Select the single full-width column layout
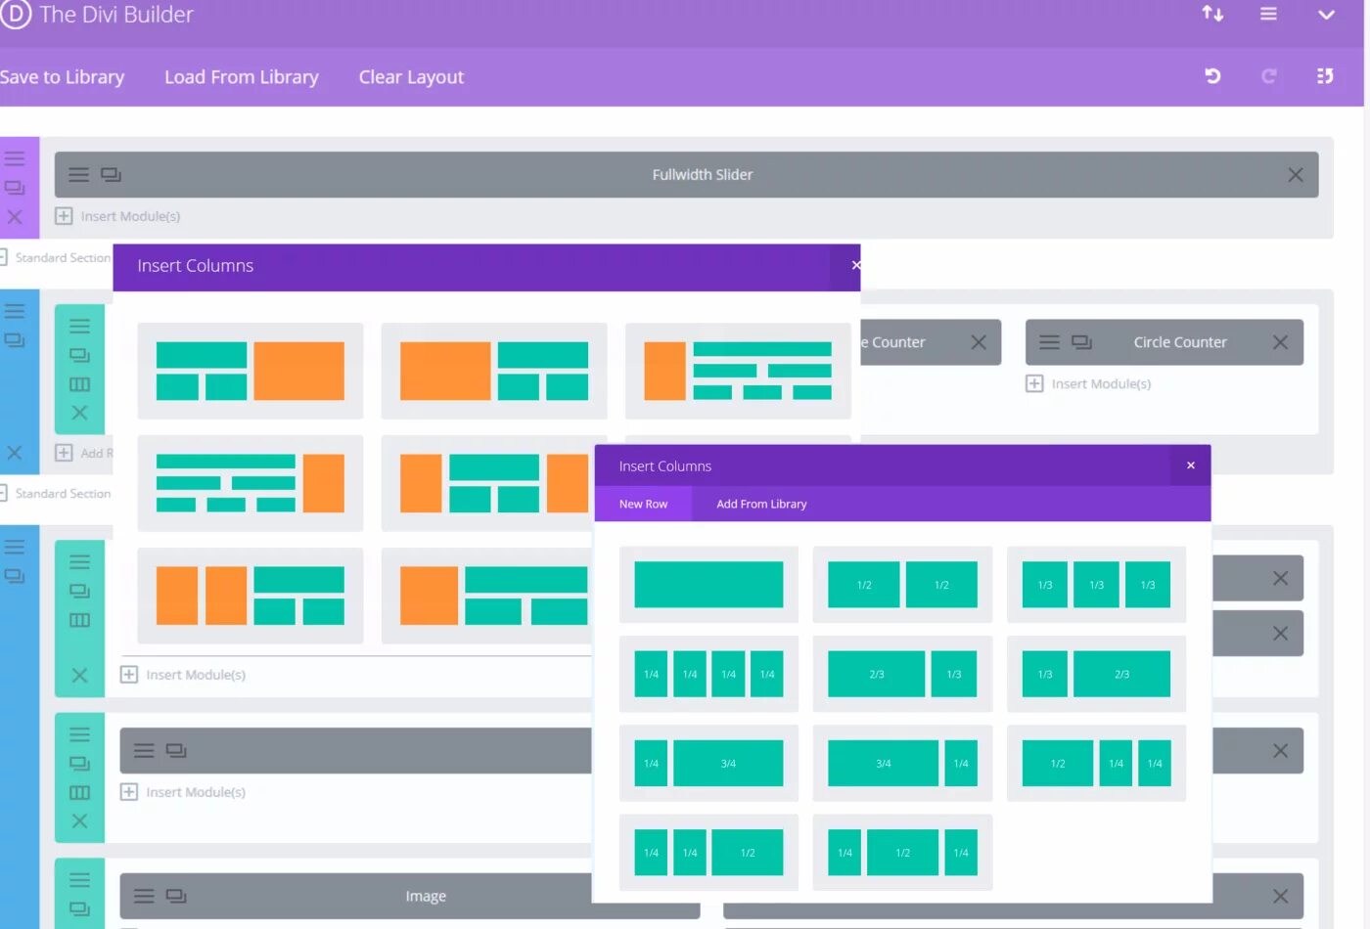 point(708,585)
